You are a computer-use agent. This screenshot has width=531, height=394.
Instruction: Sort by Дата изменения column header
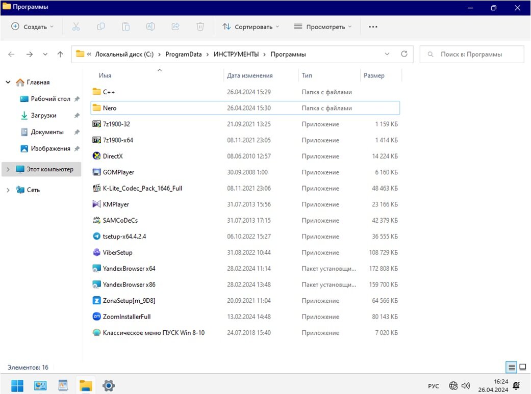[x=250, y=75]
